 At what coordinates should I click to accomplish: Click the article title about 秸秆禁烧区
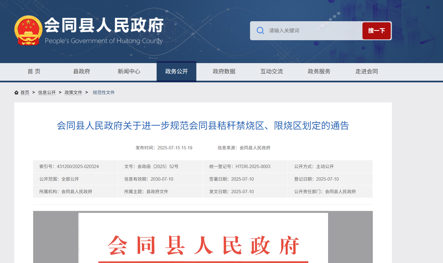pyautogui.click(x=203, y=126)
